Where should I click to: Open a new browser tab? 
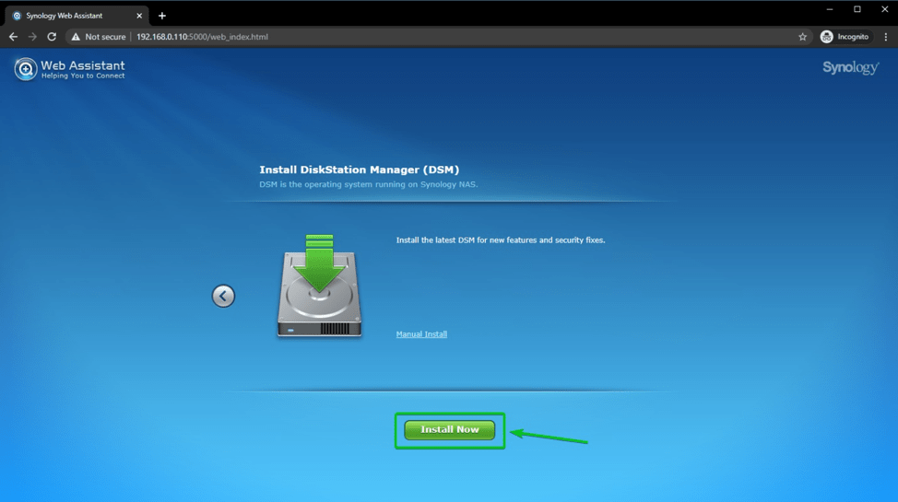click(162, 16)
